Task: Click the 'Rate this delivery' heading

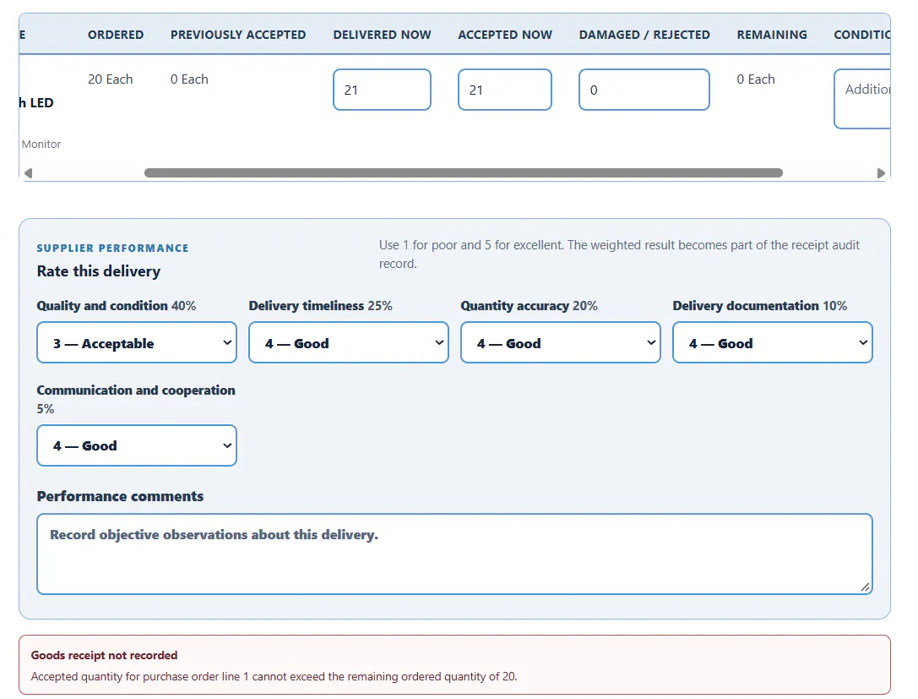Action: tap(98, 270)
